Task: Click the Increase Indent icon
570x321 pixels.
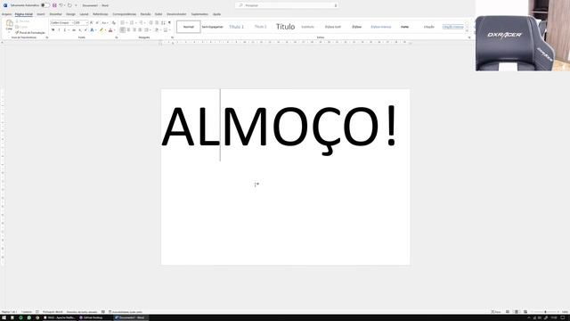Action: pos(157,22)
